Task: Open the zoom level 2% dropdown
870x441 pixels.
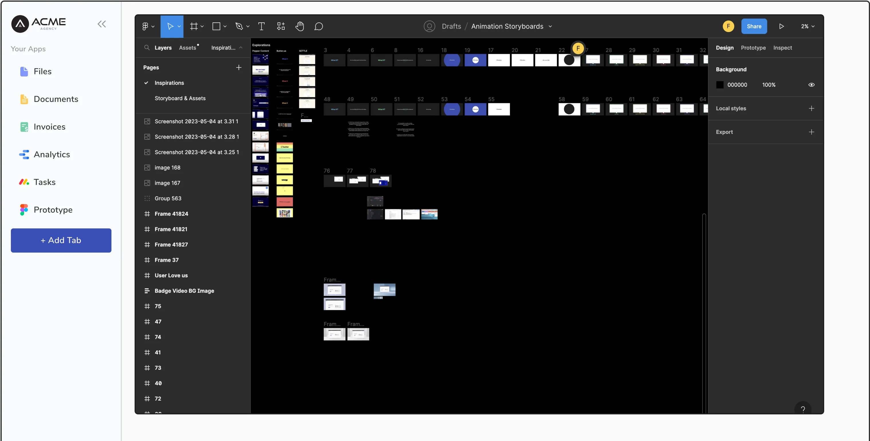Action: tap(808, 26)
